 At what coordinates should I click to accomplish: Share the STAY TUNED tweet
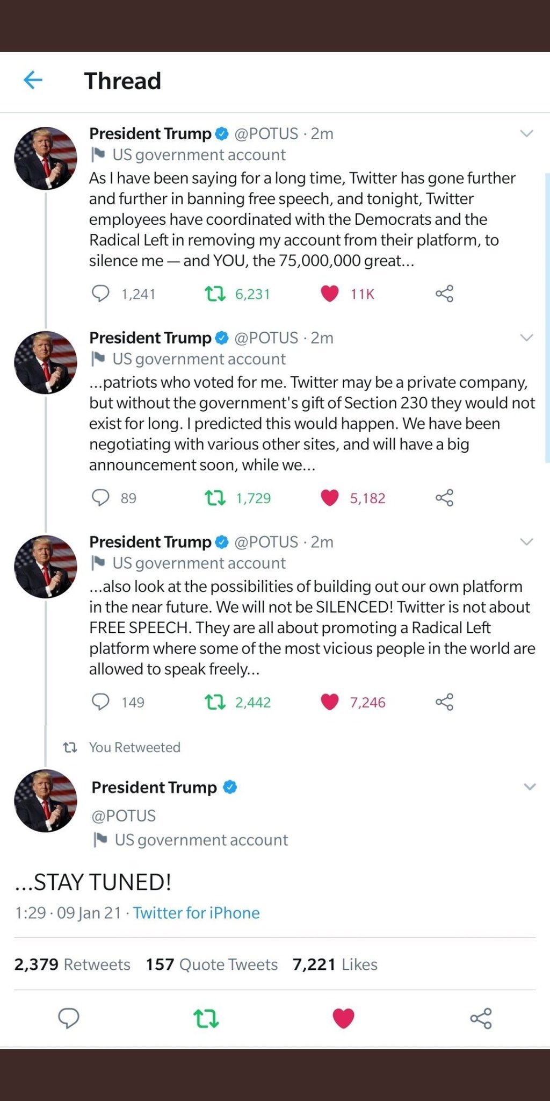pyautogui.click(x=480, y=1018)
